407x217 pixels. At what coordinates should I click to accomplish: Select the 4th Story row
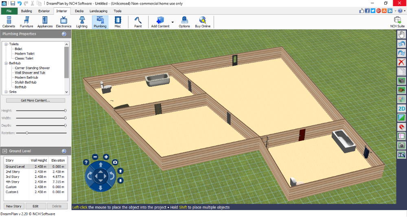pyautogui.click(x=35, y=182)
